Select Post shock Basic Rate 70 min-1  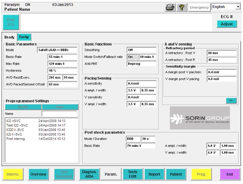141,146
